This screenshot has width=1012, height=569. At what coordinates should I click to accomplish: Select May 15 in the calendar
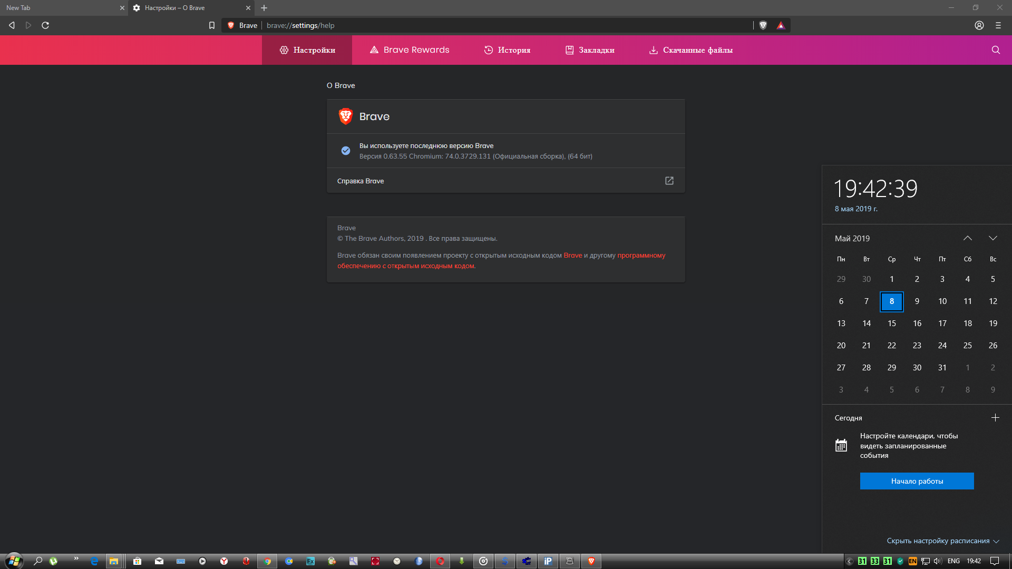pos(891,323)
